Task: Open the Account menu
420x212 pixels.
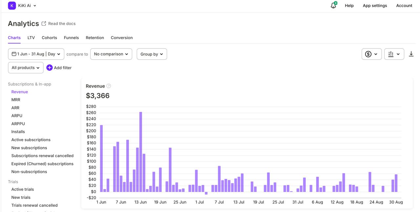Action: click(x=404, y=6)
